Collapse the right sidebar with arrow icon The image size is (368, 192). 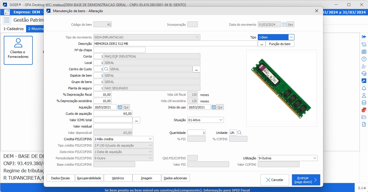click(x=364, y=37)
